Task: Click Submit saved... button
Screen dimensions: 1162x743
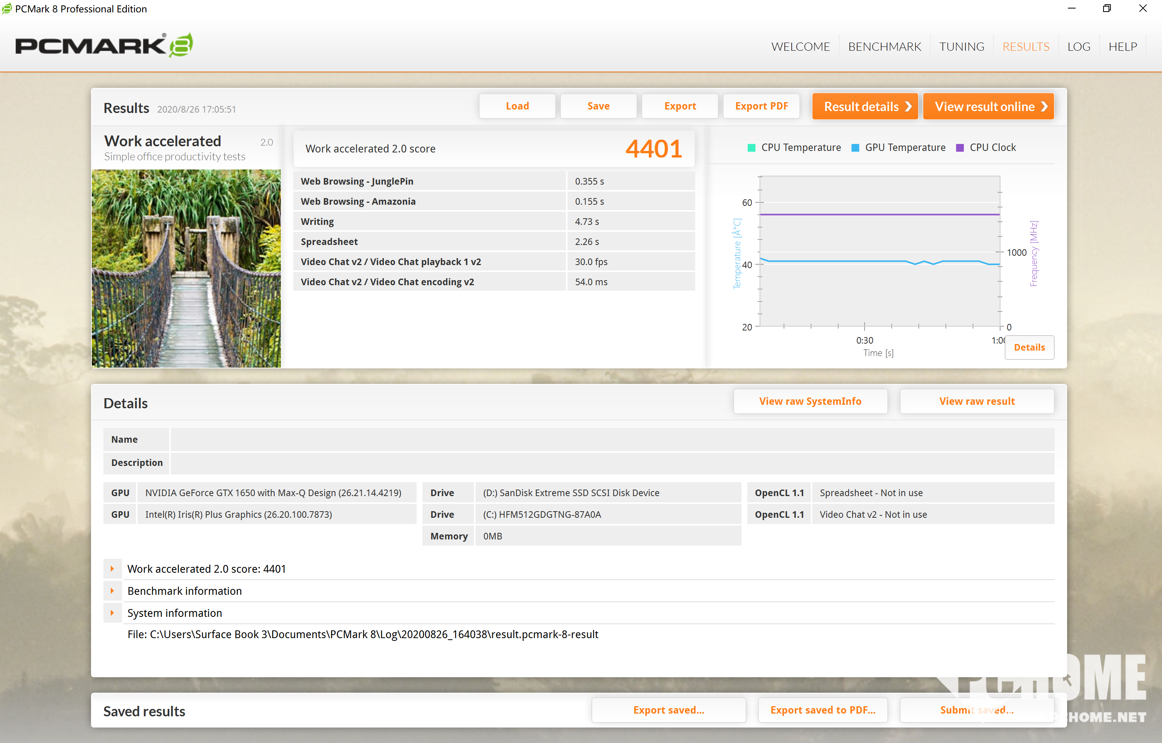Action: [976, 710]
